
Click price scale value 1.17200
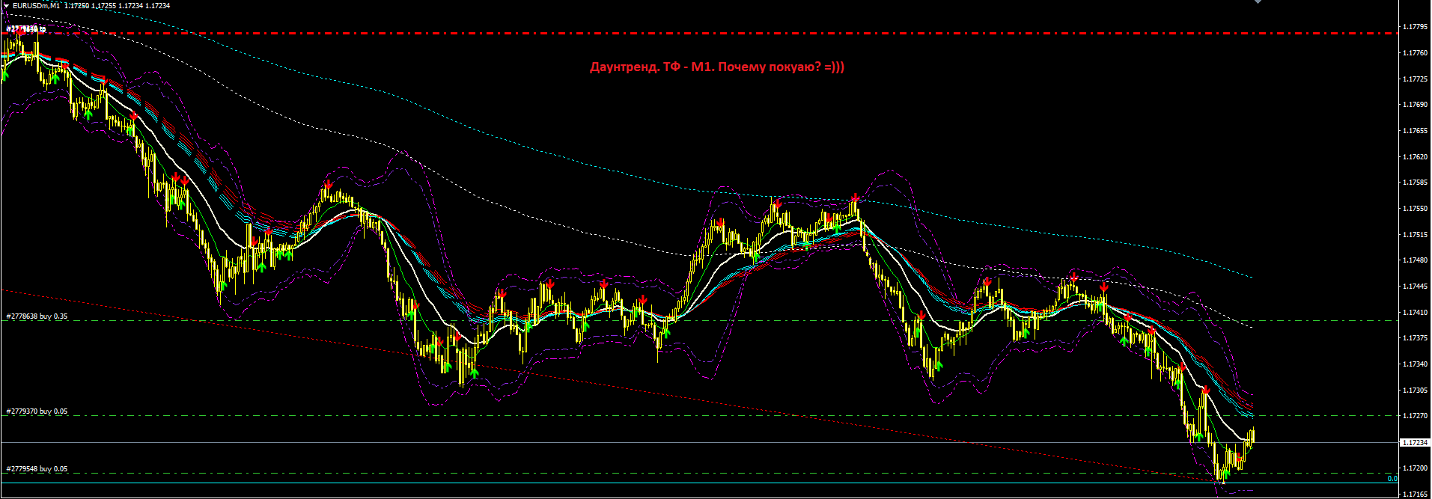[x=1413, y=468]
